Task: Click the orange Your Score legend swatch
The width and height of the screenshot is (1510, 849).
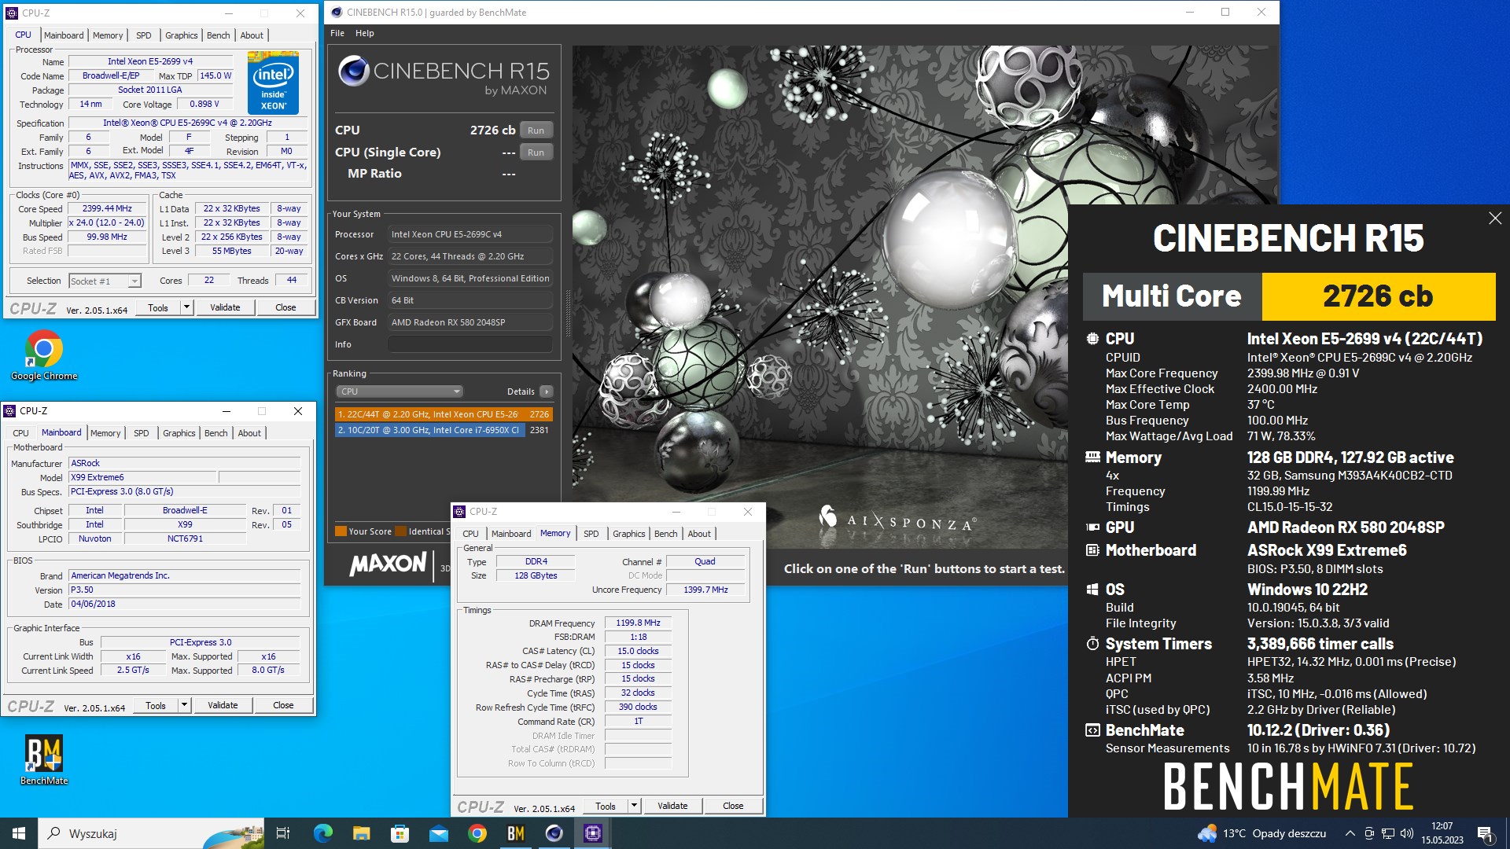Action: [x=341, y=531]
